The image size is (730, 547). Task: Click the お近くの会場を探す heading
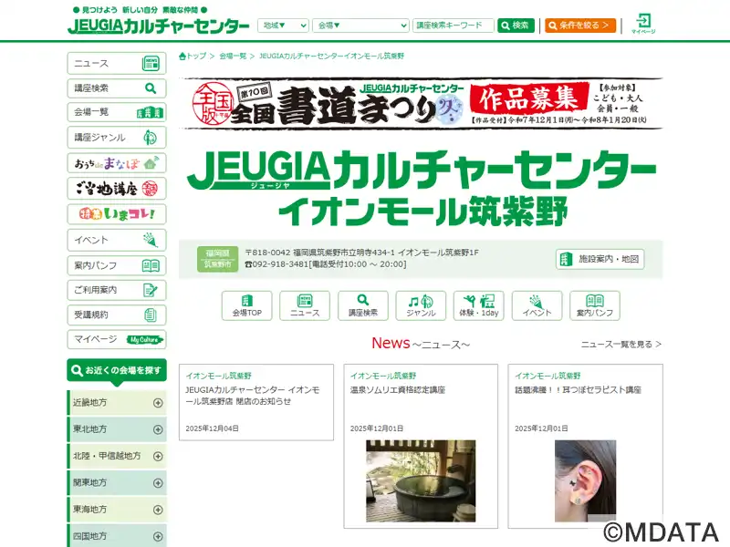click(117, 371)
